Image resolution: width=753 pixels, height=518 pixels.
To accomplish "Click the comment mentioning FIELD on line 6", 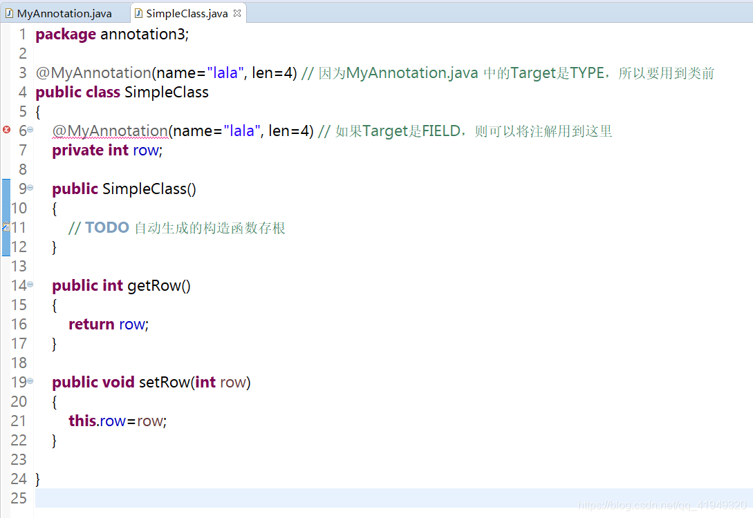I will point(465,131).
